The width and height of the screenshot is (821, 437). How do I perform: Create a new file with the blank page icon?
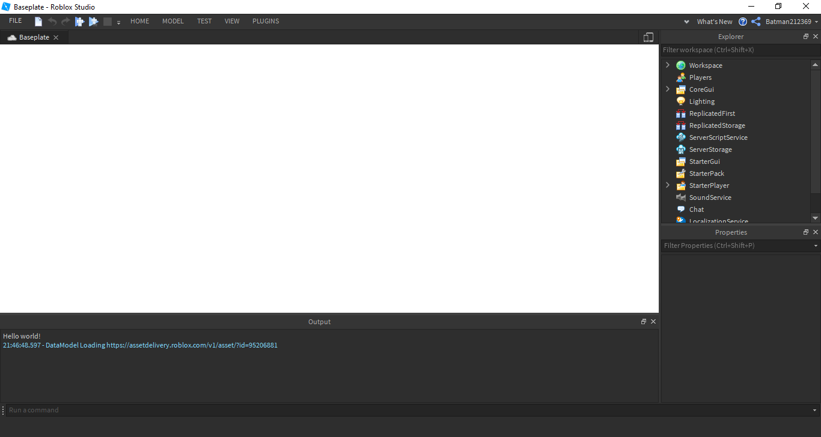point(38,22)
